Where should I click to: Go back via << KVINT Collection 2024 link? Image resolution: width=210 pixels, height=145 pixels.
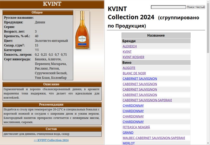click(51, 140)
